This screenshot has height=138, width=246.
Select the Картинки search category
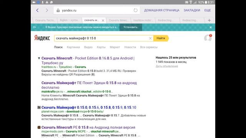point(73,47)
